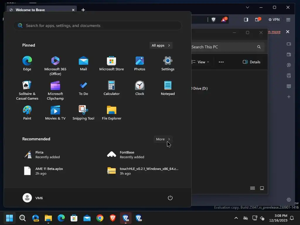The height and width of the screenshot is (225, 300).
Task: Launch Calculator
Action: click(112, 88)
